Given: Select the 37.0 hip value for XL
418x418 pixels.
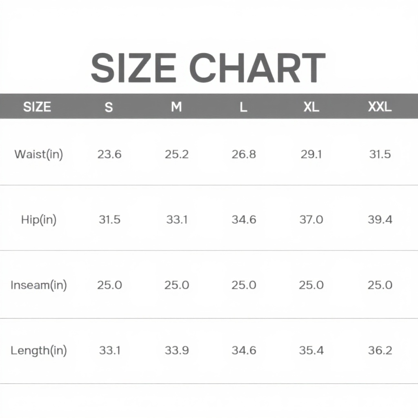Looking at the screenshot, I should (311, 220).
